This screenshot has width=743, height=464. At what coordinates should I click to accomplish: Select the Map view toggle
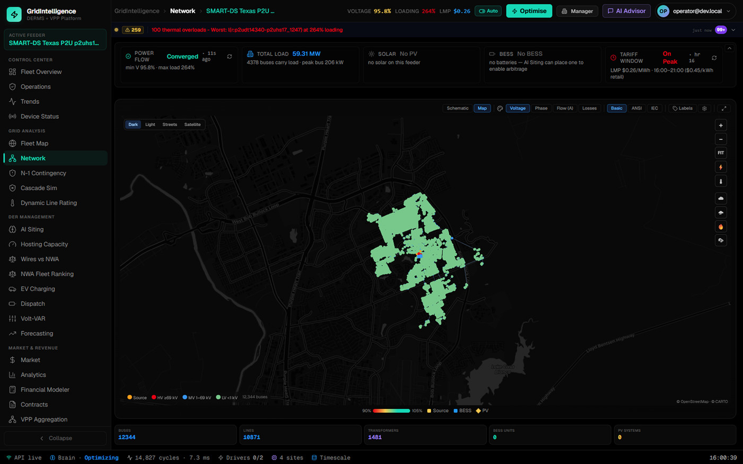(482, 108)
